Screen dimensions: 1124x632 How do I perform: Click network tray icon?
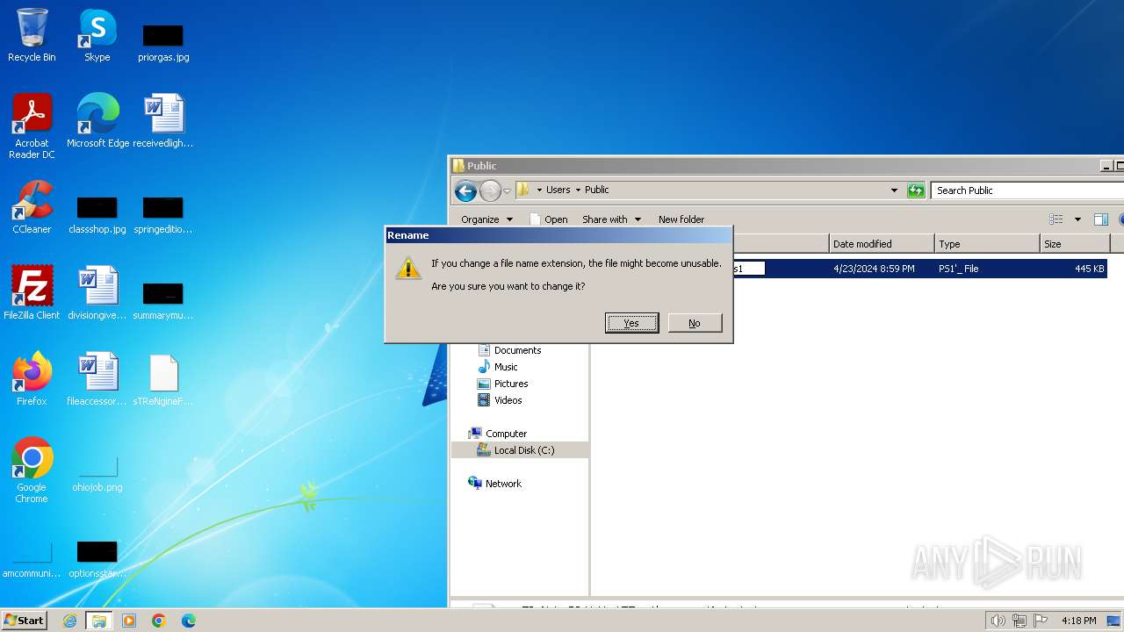click(x=1020, y=621)
